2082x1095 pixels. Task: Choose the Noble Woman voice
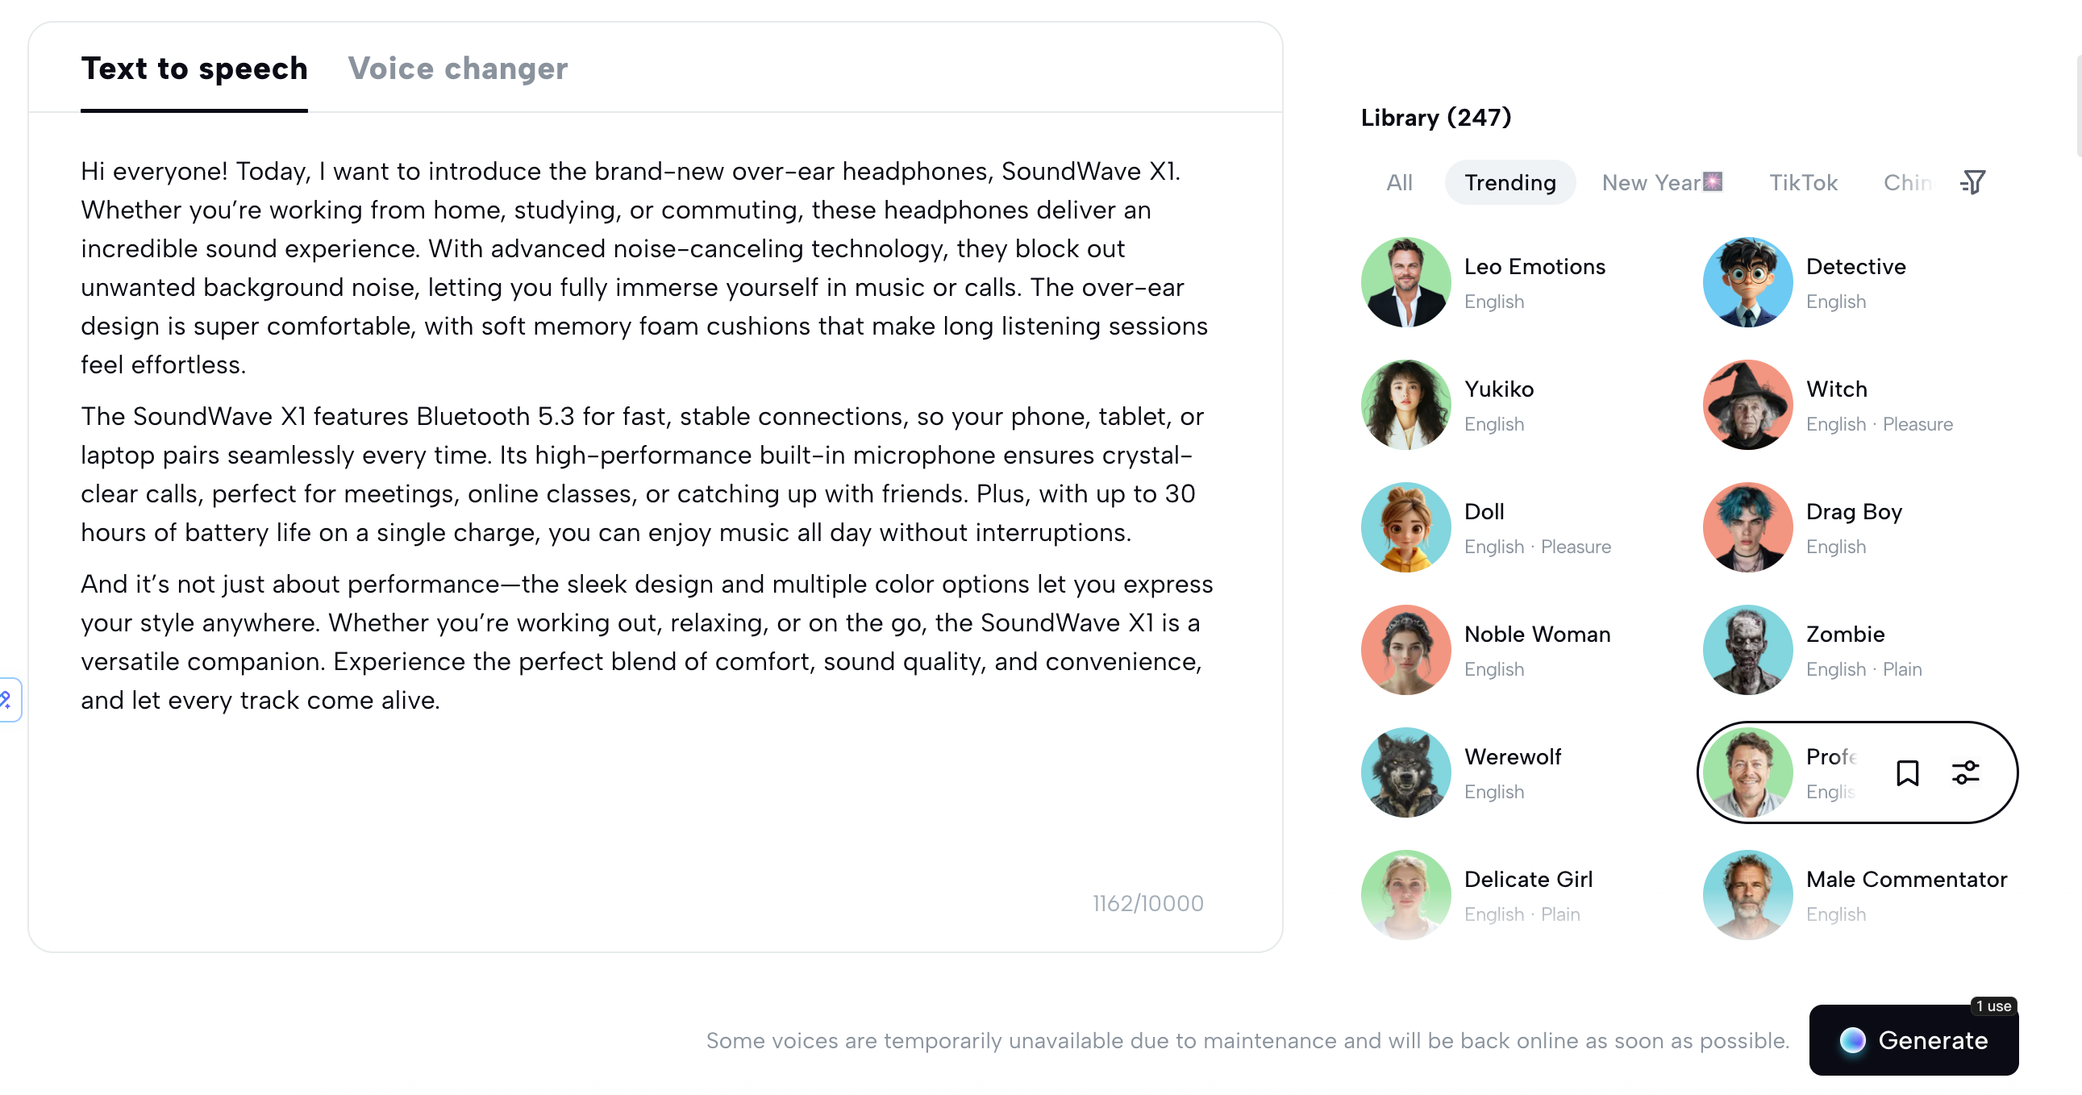1405,649
